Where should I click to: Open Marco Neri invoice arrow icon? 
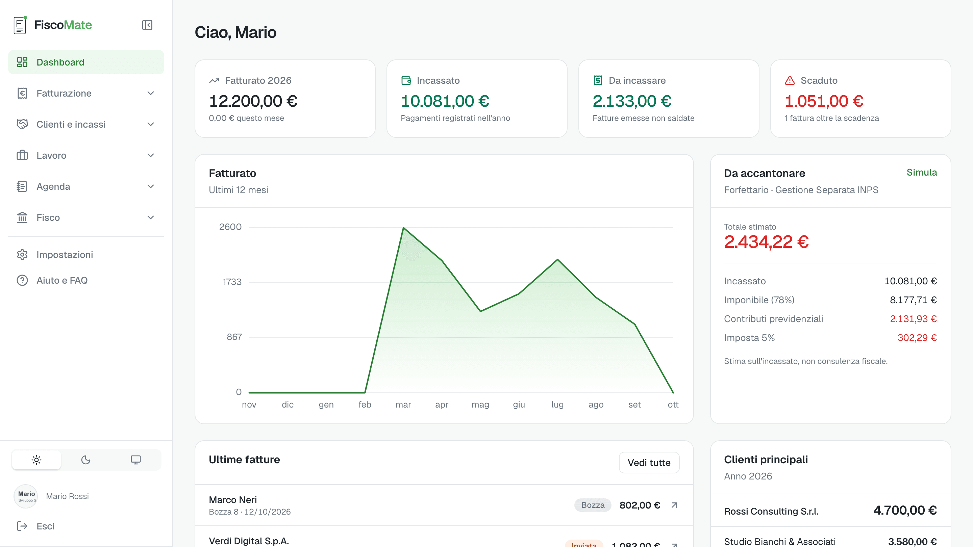[674, 505]
